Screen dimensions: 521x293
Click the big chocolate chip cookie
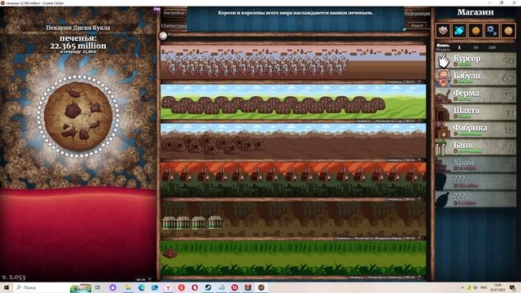click(x=78, y=116)
